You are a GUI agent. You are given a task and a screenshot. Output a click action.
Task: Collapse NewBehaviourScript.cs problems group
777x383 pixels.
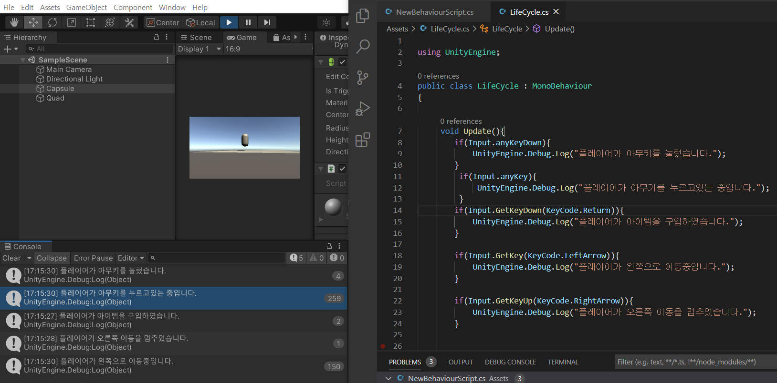[388, 378]
